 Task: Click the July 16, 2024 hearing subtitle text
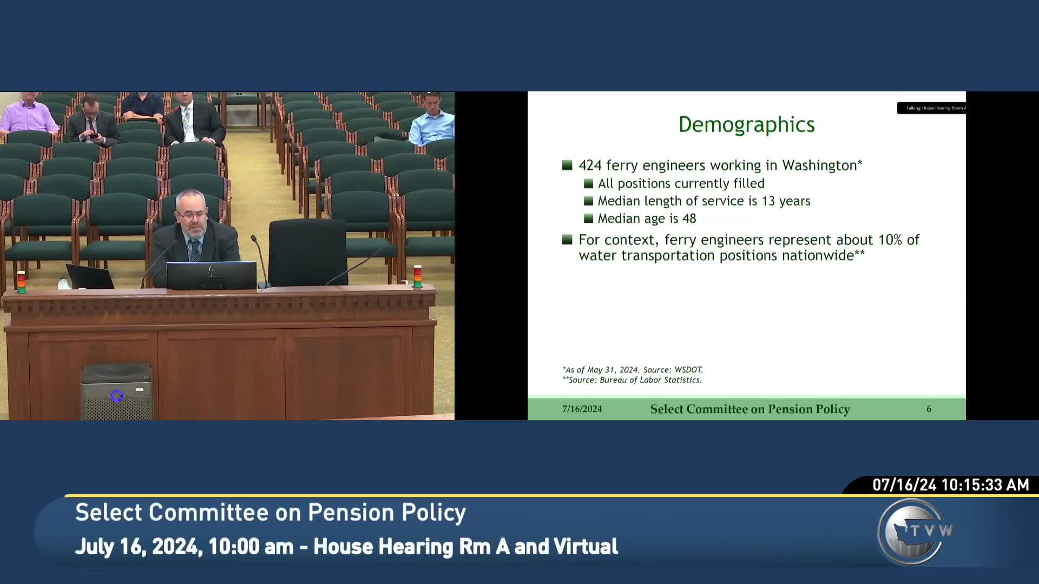point(346,547)
